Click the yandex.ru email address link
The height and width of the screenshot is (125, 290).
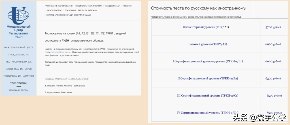[61, 52]
